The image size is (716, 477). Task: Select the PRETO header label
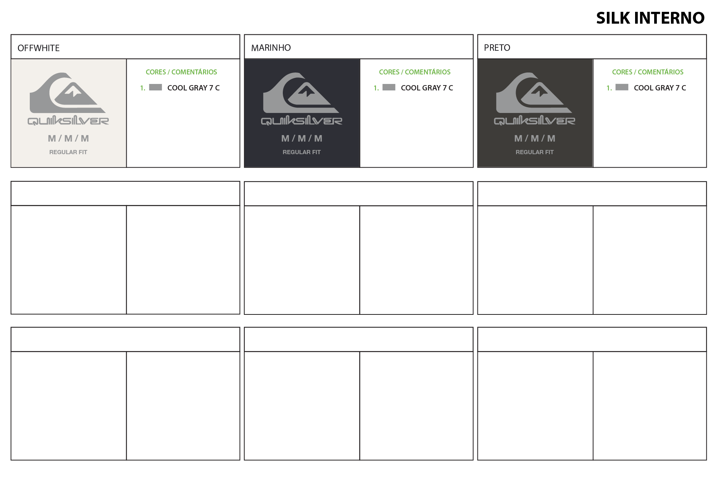tap(497, 48)
